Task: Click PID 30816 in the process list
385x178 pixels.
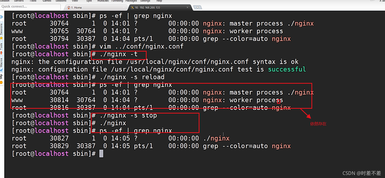Action: click(59, 108)
